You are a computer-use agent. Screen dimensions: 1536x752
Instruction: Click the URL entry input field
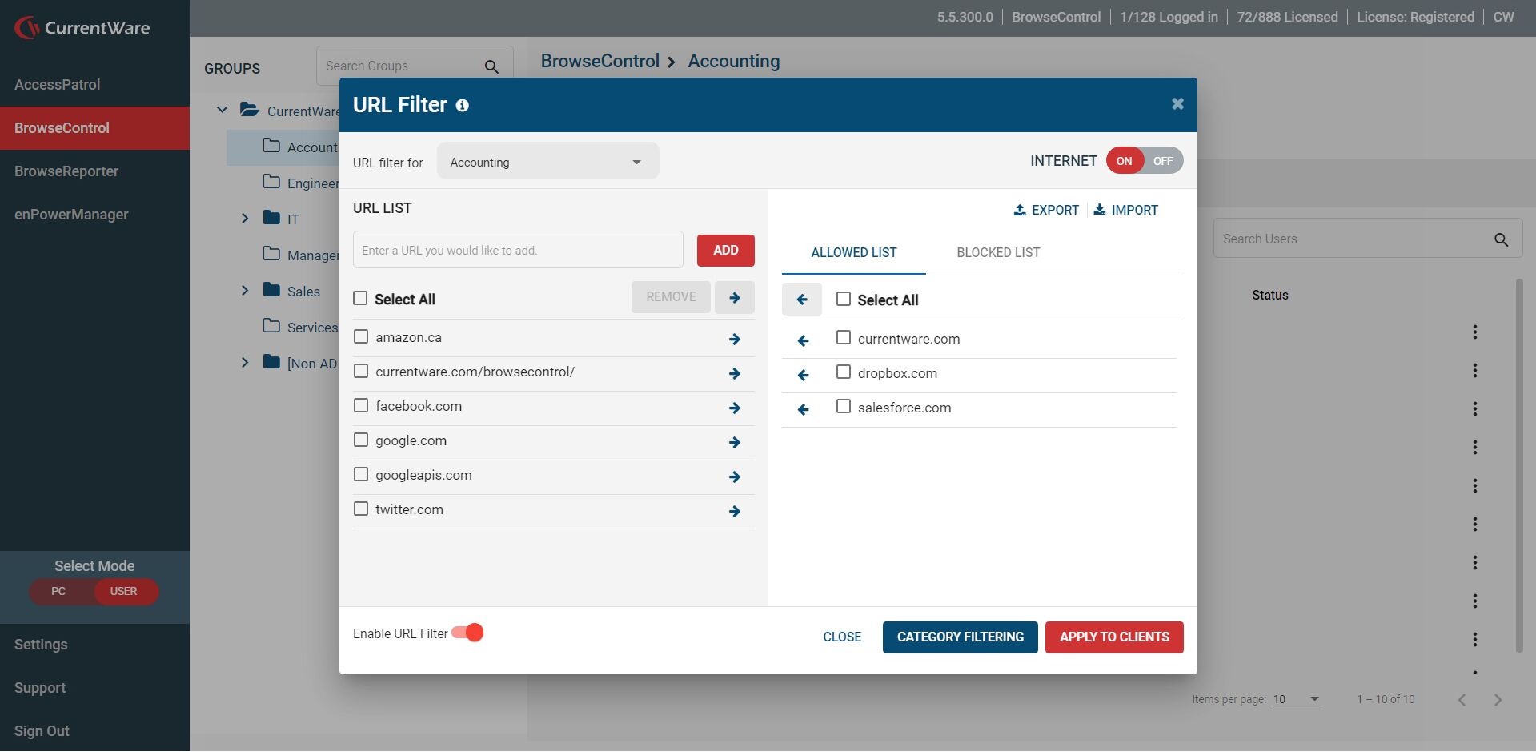coord(517,251)
